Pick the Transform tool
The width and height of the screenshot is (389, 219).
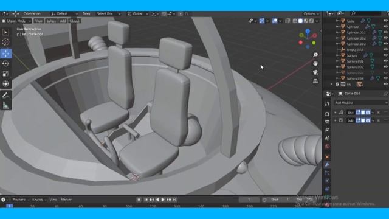point(5,84)
